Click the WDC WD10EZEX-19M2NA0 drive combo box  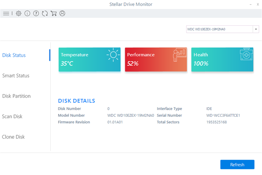click(218, 29)
